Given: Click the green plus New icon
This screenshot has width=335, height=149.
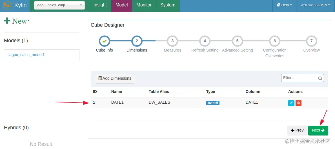Looking at the screenshot, I should tap(7, 21).
